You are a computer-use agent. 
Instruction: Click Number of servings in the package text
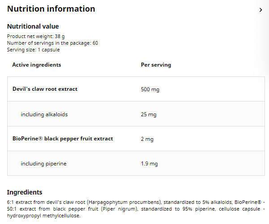[52, 43]
